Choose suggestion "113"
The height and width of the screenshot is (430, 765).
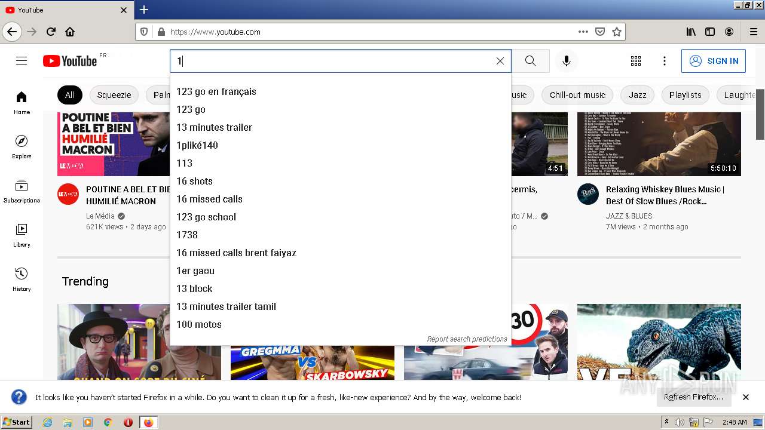click(341, 163)
